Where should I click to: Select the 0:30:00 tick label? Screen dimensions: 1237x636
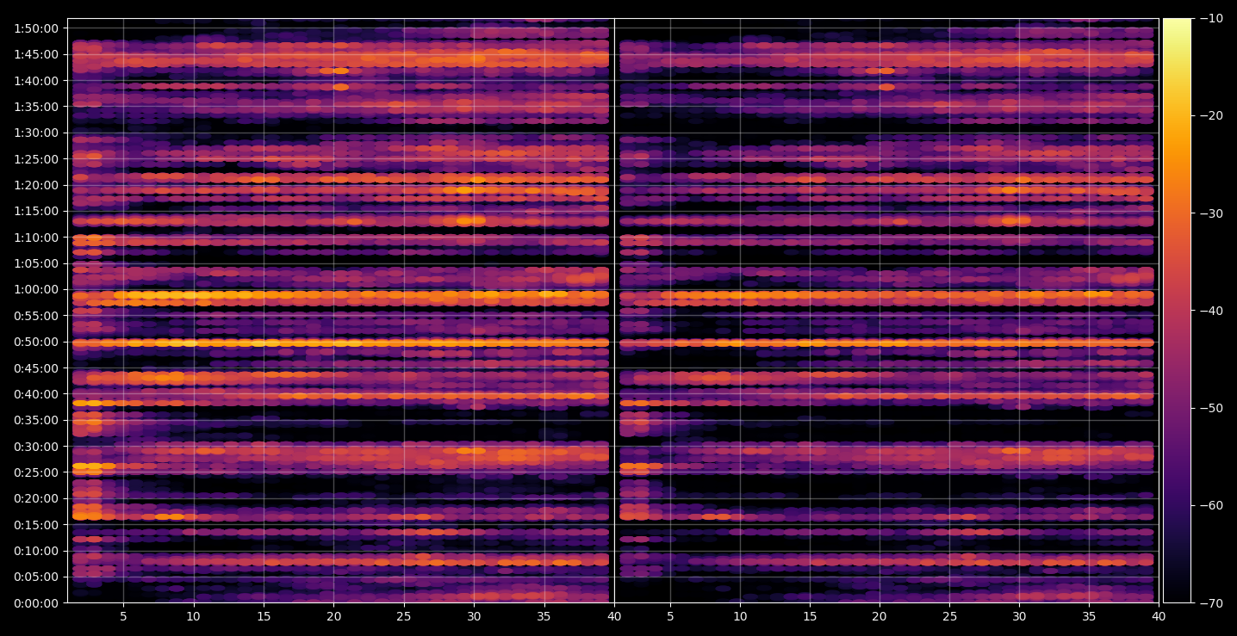36,446
